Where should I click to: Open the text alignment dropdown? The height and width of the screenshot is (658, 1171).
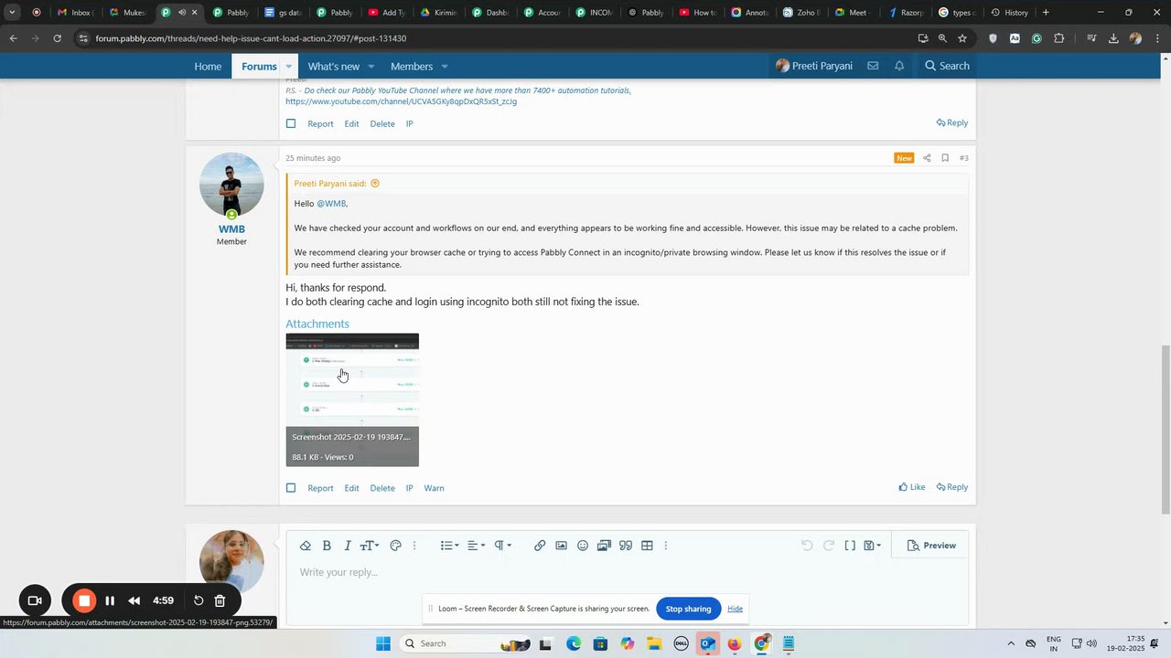pos(476,546)
